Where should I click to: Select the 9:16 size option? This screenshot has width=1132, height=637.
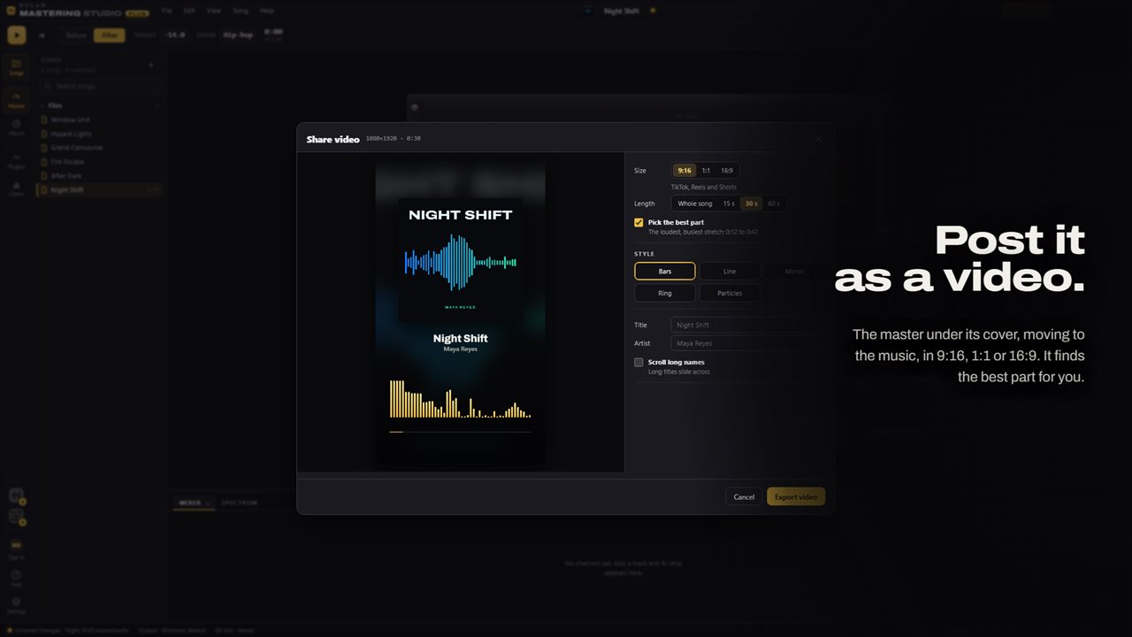[685, 171]
